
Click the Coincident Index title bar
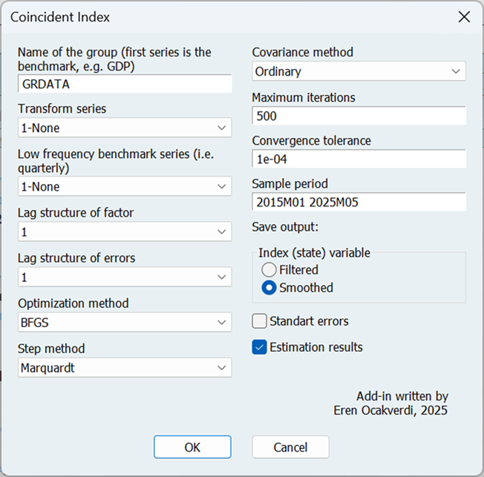[x=223, y=17]
